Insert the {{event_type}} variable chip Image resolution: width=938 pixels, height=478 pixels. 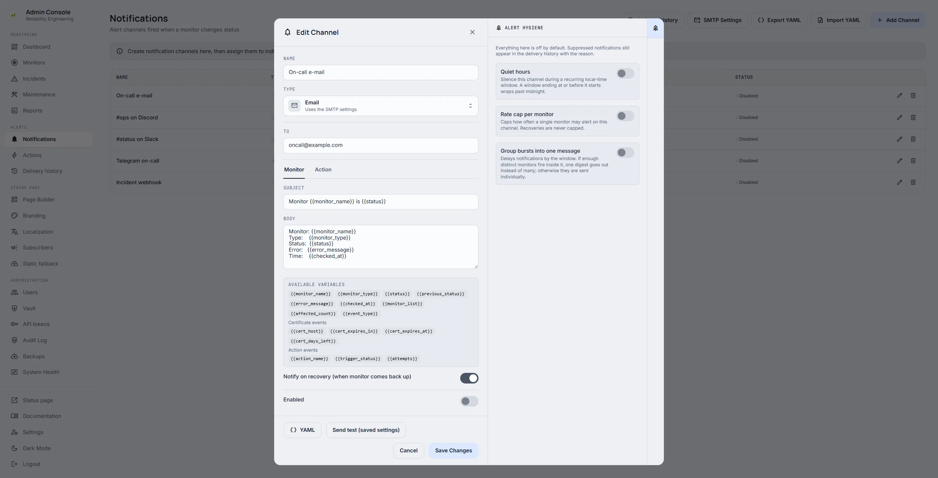tap(360, 314)
